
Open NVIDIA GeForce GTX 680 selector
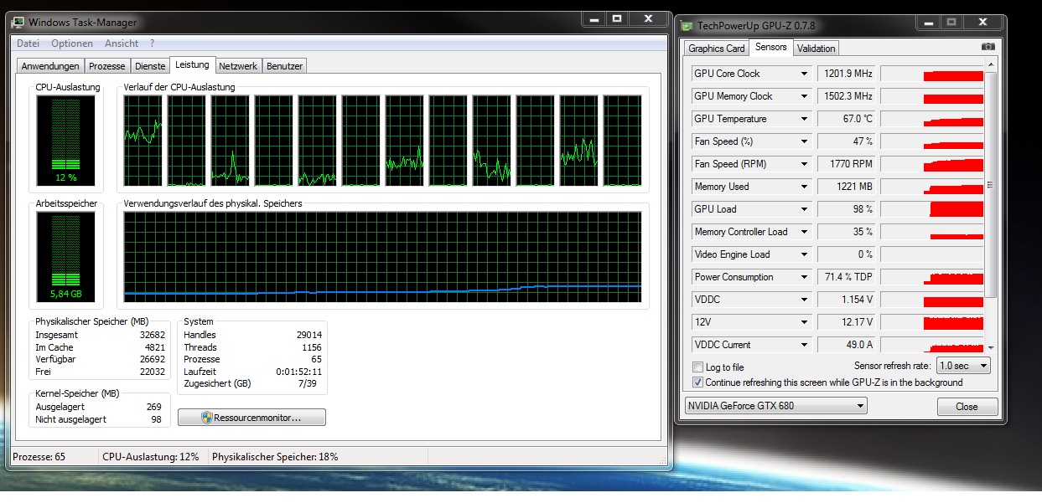point(775,406)
